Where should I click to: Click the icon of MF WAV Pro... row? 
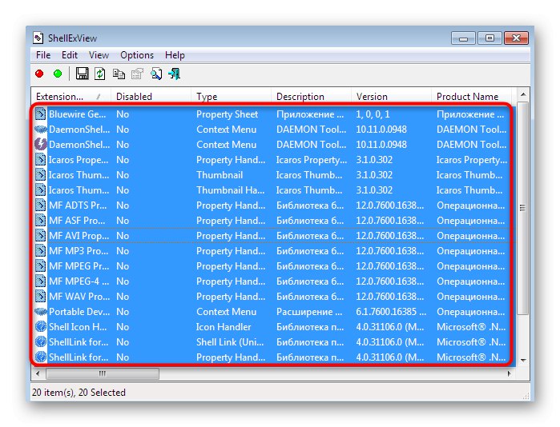point(41,296)
